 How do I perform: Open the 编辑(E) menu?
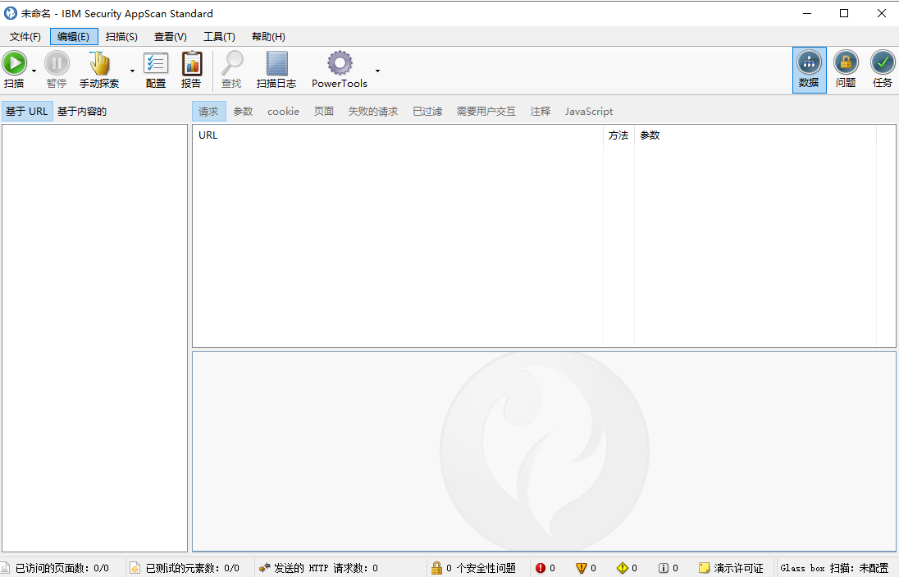(x=74, y=37)
